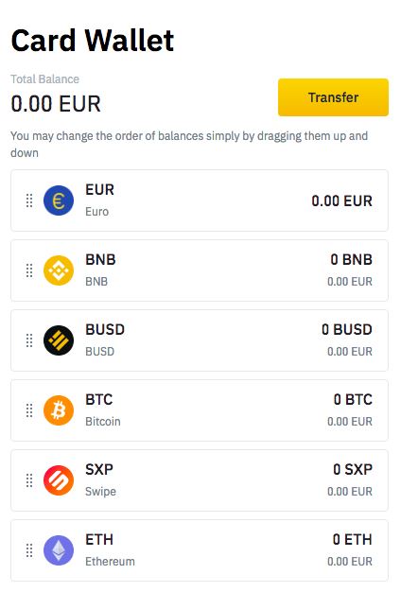418x592 pixels.
Task: Click the yellow BNB coin icon
Action: [x=59, y=270]
